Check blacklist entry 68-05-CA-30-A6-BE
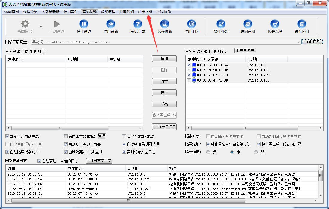Image resolution: width=329 pixels, height=209 pixels. (x=189, y=70)
